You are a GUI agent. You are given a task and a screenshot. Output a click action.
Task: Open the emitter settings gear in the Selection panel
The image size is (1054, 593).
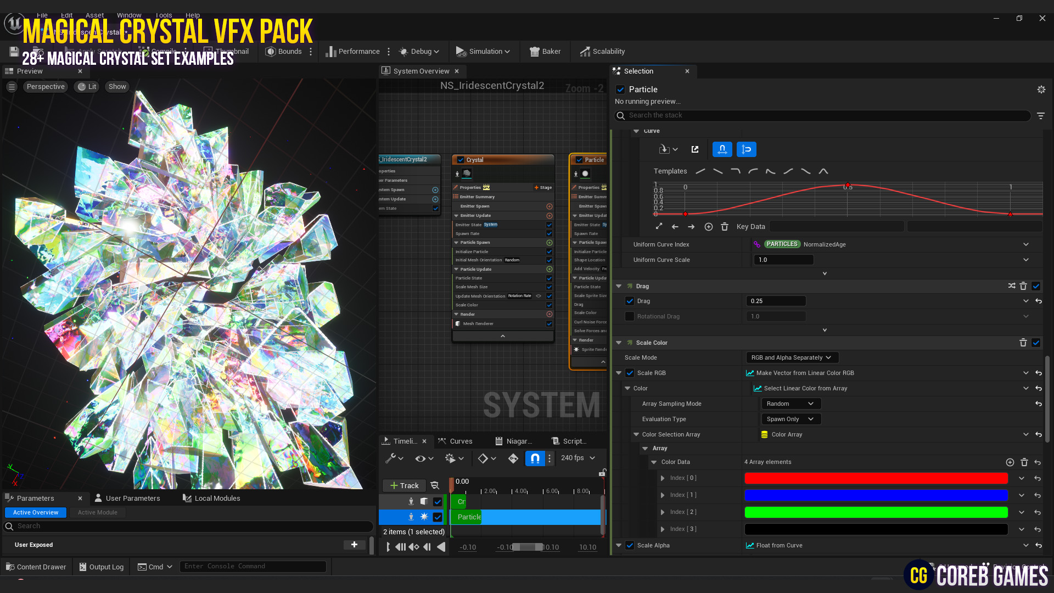point(1041,89)
